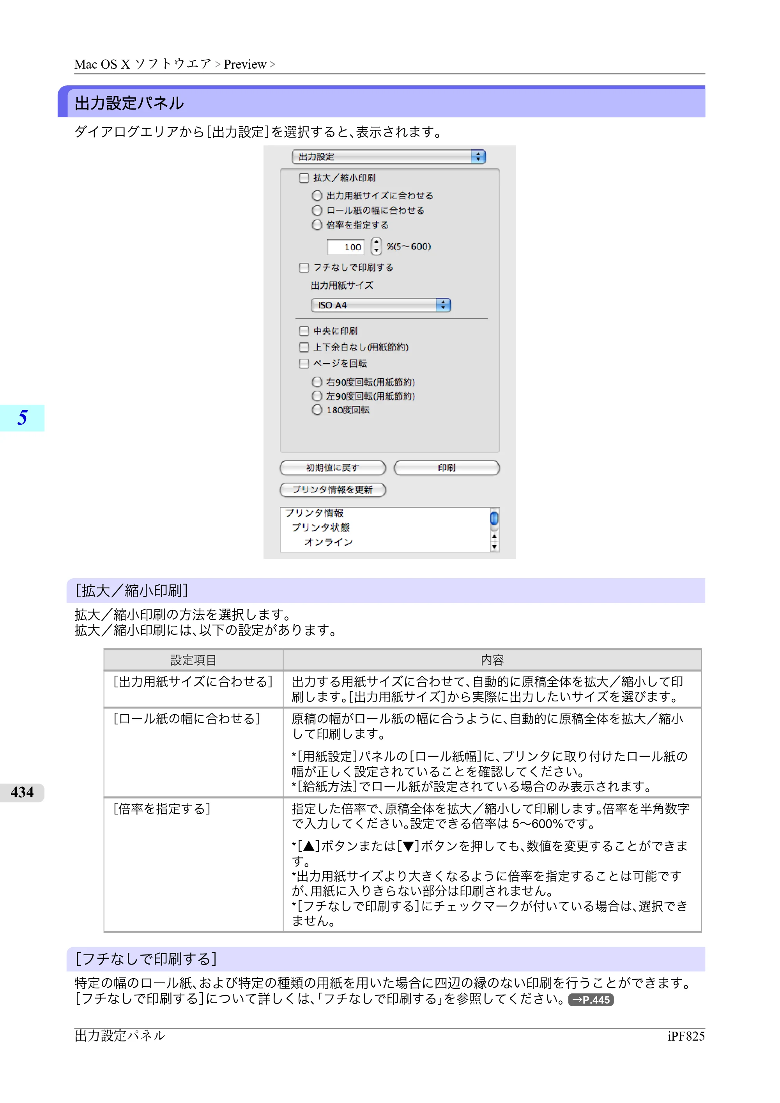Check フチなしで印刷する checkbox

(304, 267)
